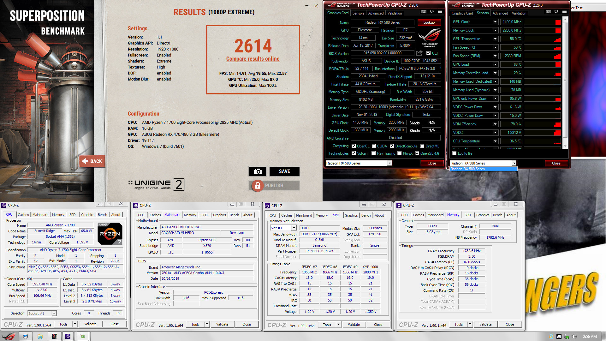Click Compare results online link
The height and width of the screenshot is (341, 606).
253,59
